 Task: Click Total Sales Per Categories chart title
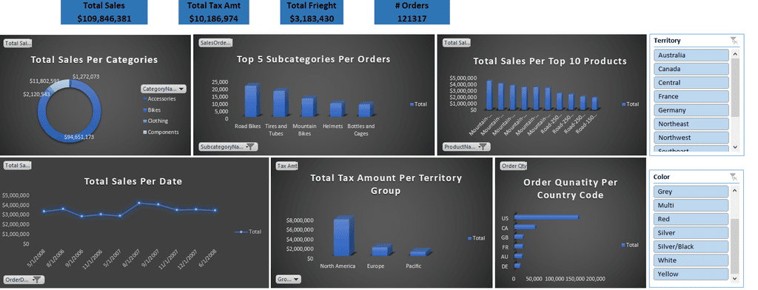(94, 60)
